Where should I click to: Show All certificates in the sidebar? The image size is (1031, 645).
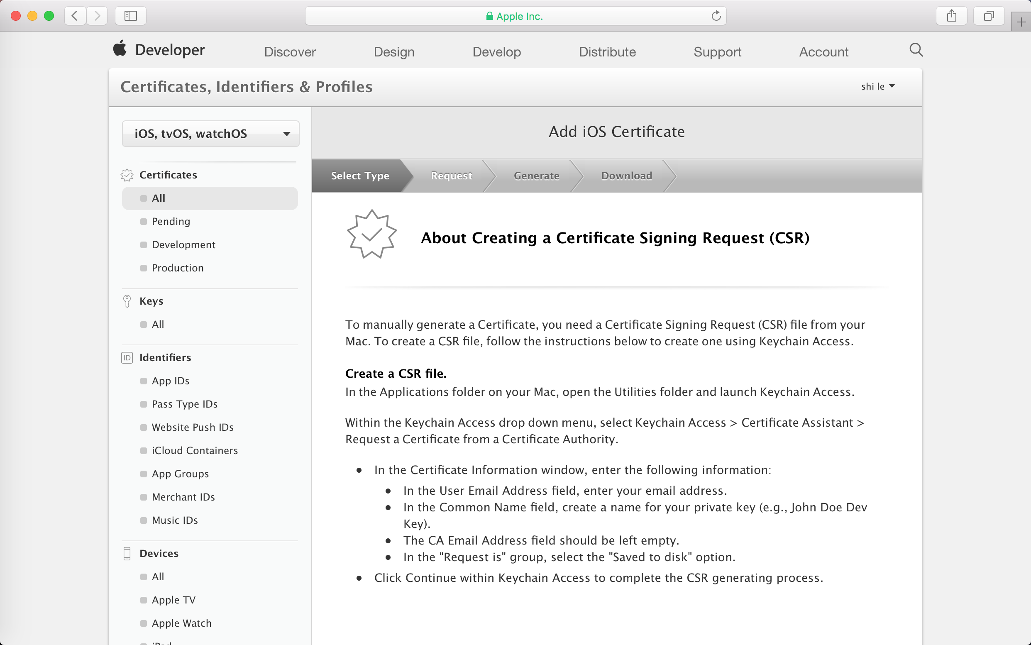(x=210, y=198)
